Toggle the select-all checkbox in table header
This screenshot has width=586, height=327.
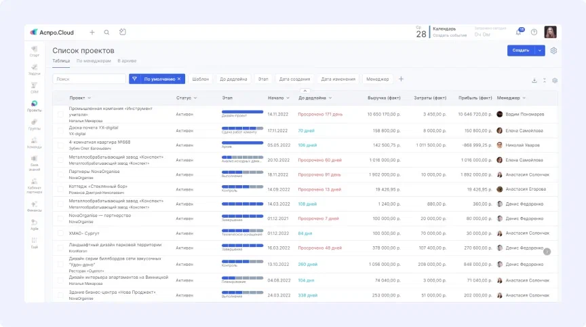(60, 98)
